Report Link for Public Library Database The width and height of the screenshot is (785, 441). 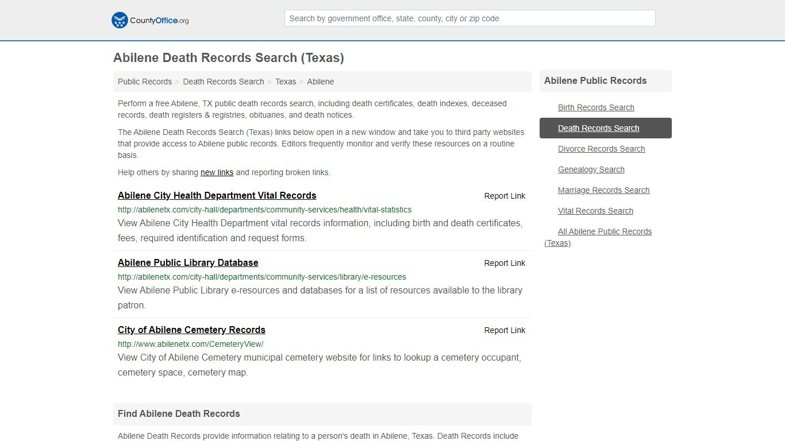505,263
